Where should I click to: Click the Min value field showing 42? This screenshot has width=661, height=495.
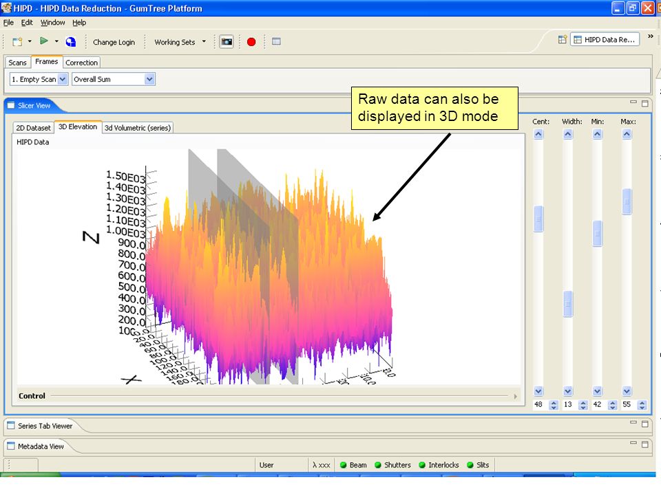click(598, 404)
